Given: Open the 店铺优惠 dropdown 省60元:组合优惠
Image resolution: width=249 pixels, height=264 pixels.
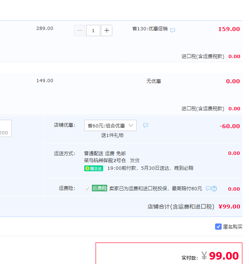Looking at the screenshot, I should (x=106, y=125).
